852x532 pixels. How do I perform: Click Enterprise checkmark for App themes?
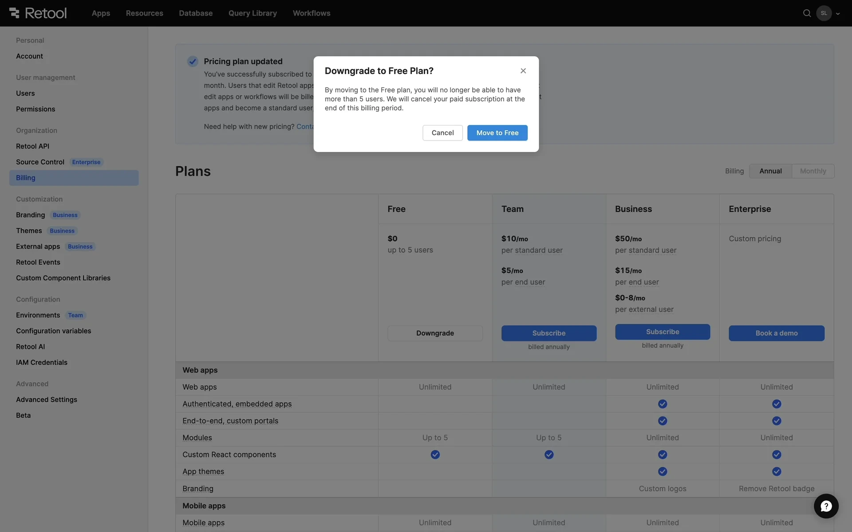[x=777, y=471]
